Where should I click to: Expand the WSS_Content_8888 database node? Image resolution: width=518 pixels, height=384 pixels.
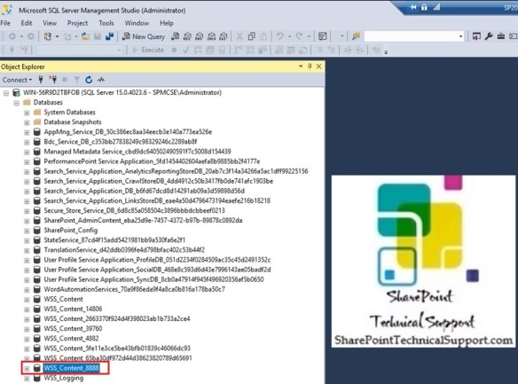[27, 369]
